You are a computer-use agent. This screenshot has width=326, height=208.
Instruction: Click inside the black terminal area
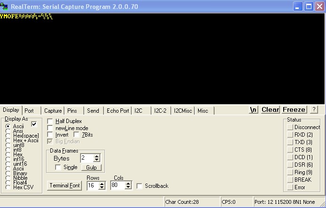pos(162,59)
